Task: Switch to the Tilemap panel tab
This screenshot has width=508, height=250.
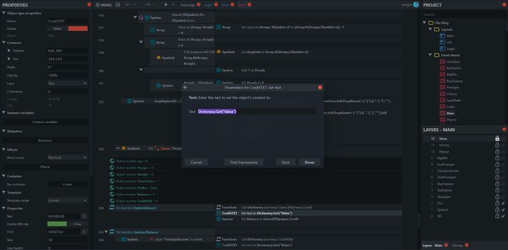Action: coord(457,245)
